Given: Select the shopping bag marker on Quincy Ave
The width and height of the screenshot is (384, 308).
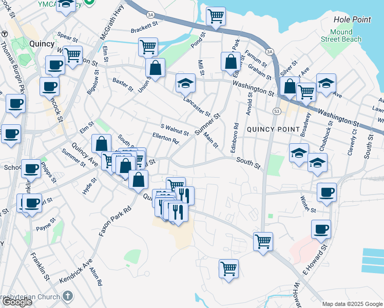Looking at the screenshot, I should point(139,180).
